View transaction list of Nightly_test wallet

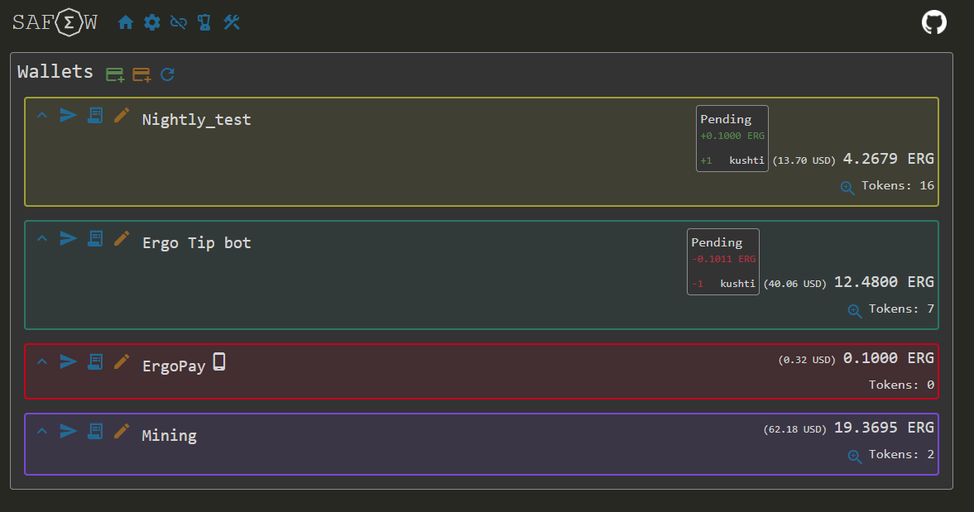[95, 116]
